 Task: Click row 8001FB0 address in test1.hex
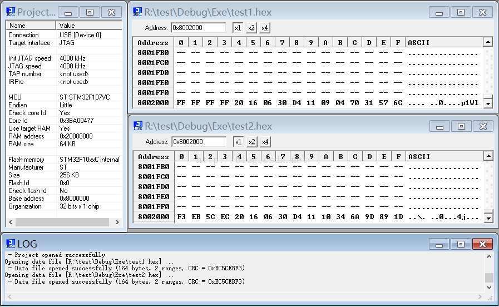coord(153,52)
